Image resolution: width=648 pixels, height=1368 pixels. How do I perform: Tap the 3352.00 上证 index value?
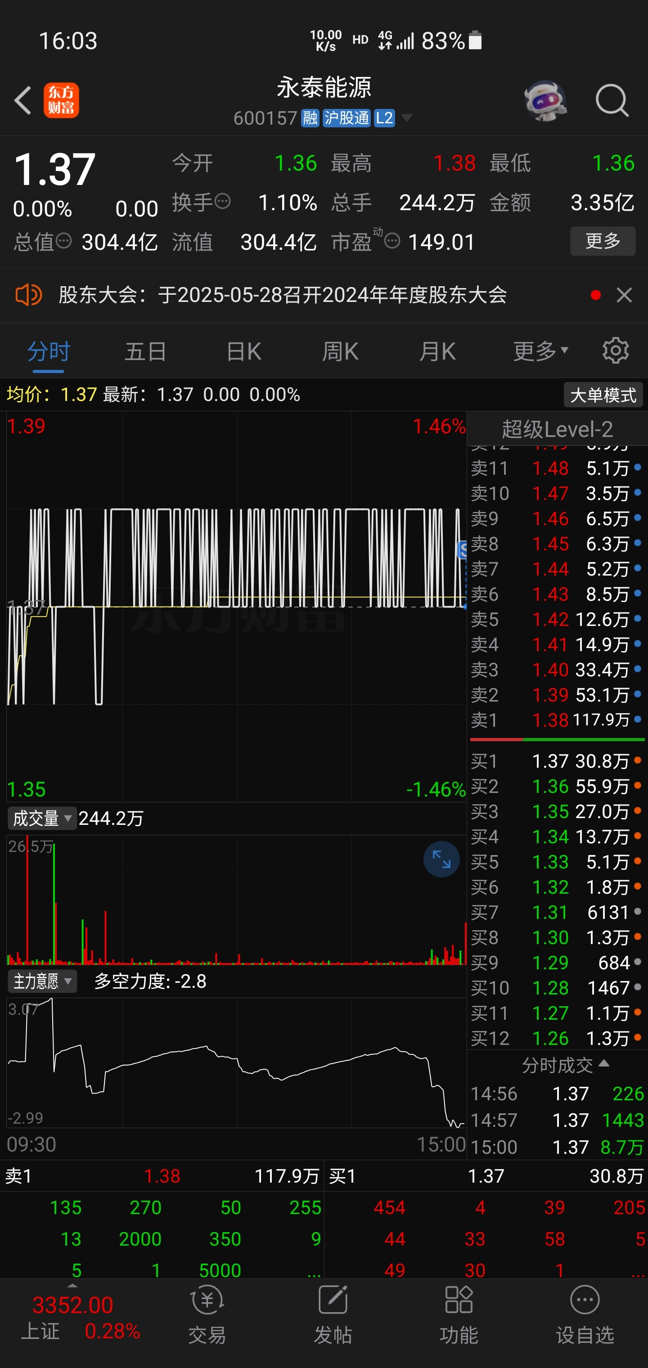73,1305
